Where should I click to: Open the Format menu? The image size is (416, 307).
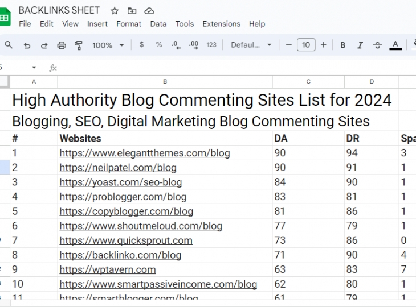(129, 24)
